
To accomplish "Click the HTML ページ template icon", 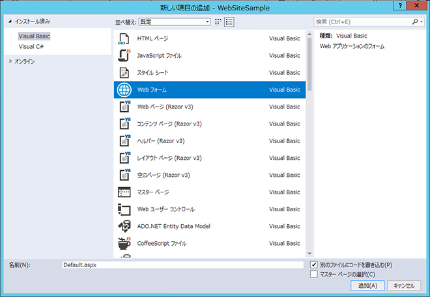I will click(124, 39).
